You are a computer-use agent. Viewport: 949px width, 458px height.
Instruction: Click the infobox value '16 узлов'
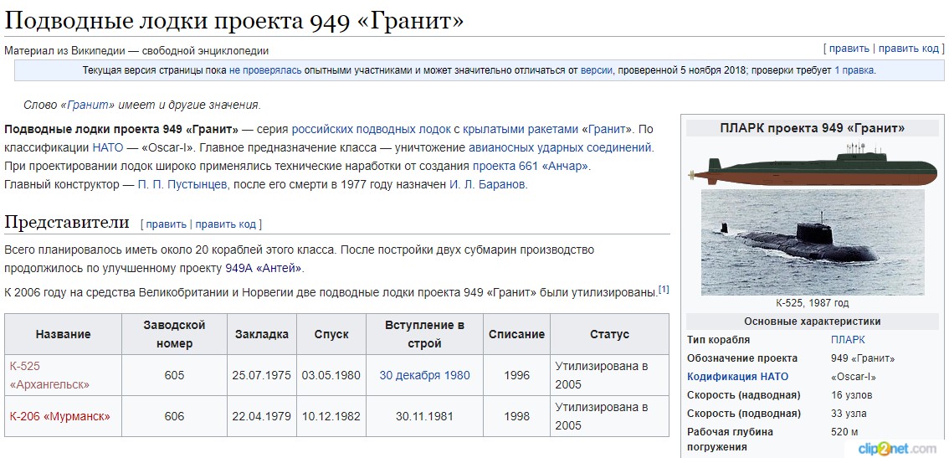(852, 395)
